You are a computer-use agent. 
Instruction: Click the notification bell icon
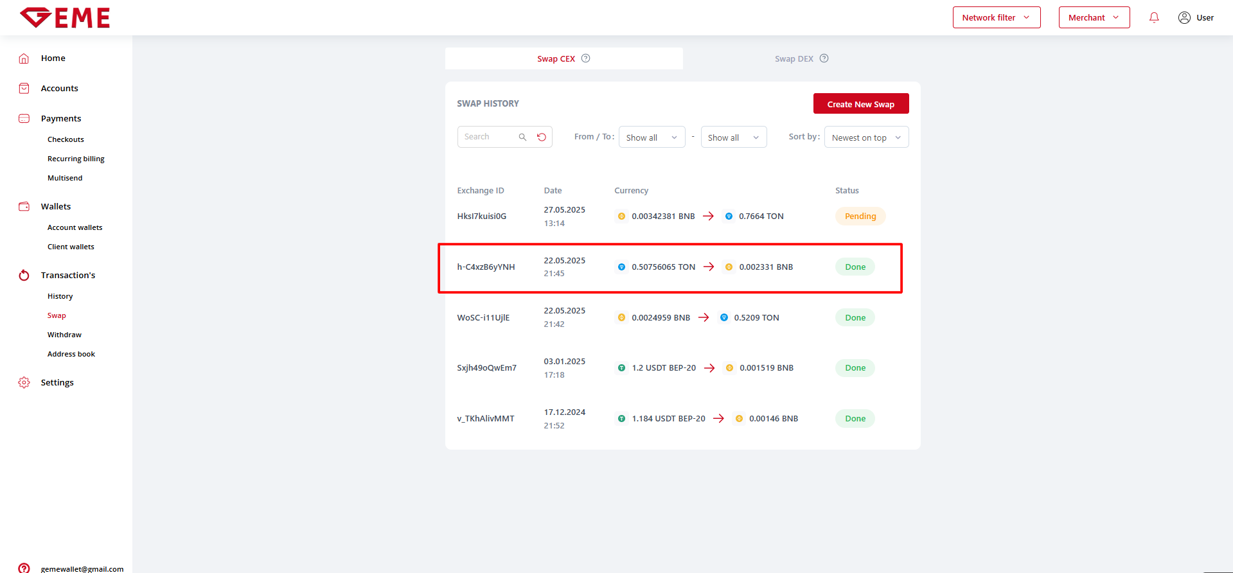[x=1154, y=17]
